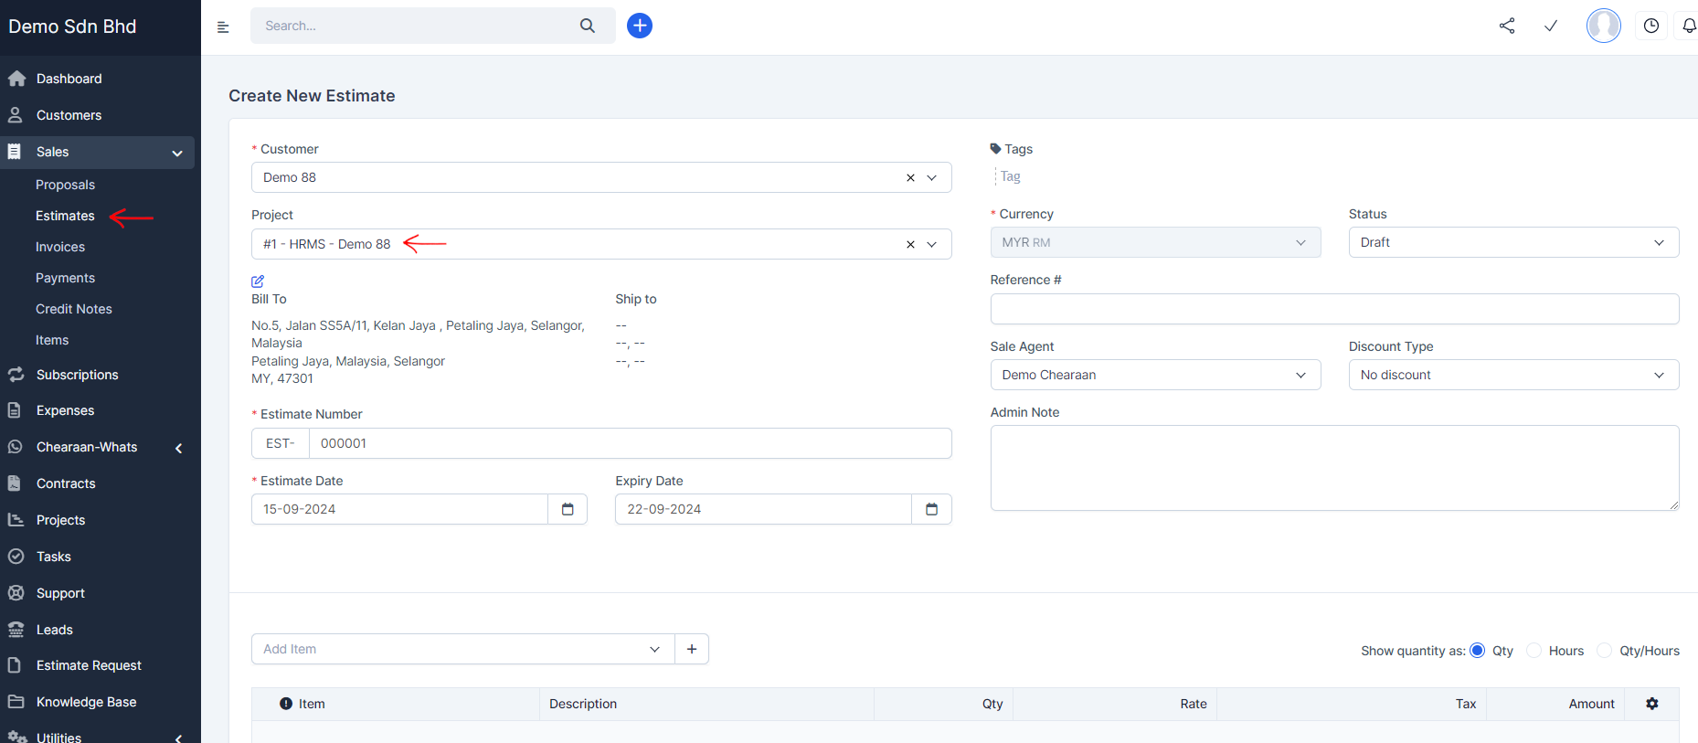Open Invoices in the Sales submenu
The width and height of the screenshot is (1698, 743).
[60, 247]
